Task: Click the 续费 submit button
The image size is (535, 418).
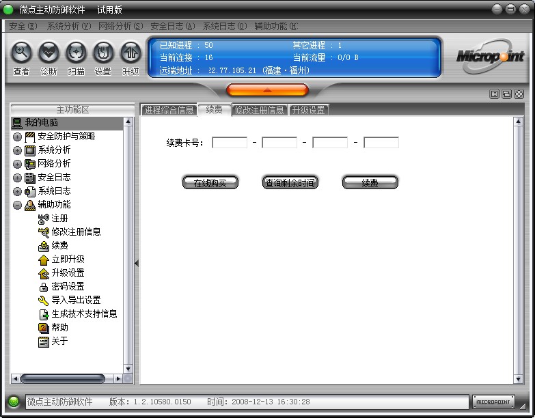Action: pos(370,182)
